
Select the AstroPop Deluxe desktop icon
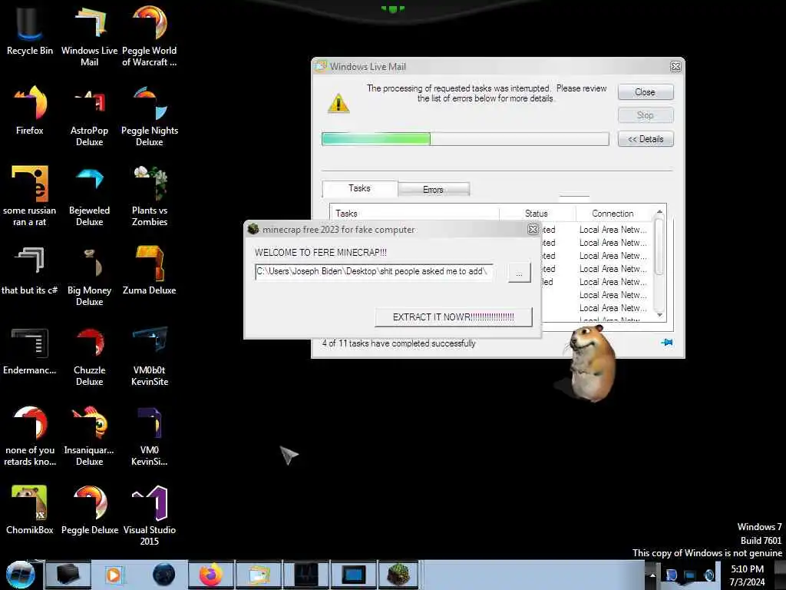point(89,117)
